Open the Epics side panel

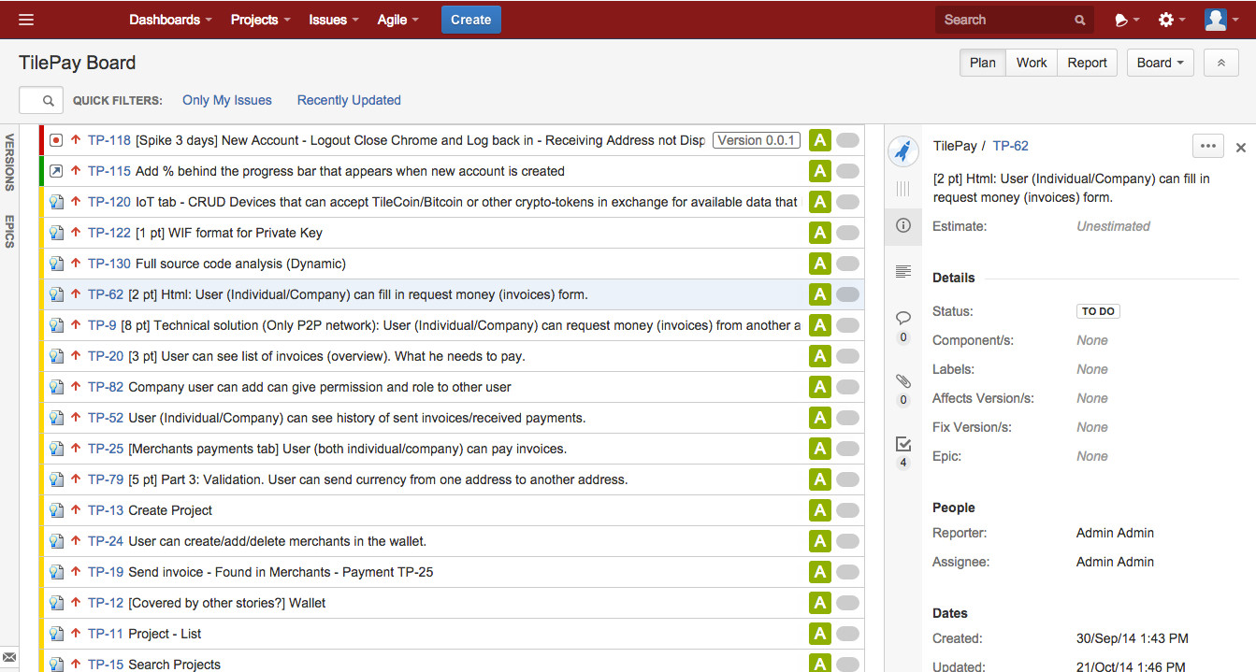9,232
